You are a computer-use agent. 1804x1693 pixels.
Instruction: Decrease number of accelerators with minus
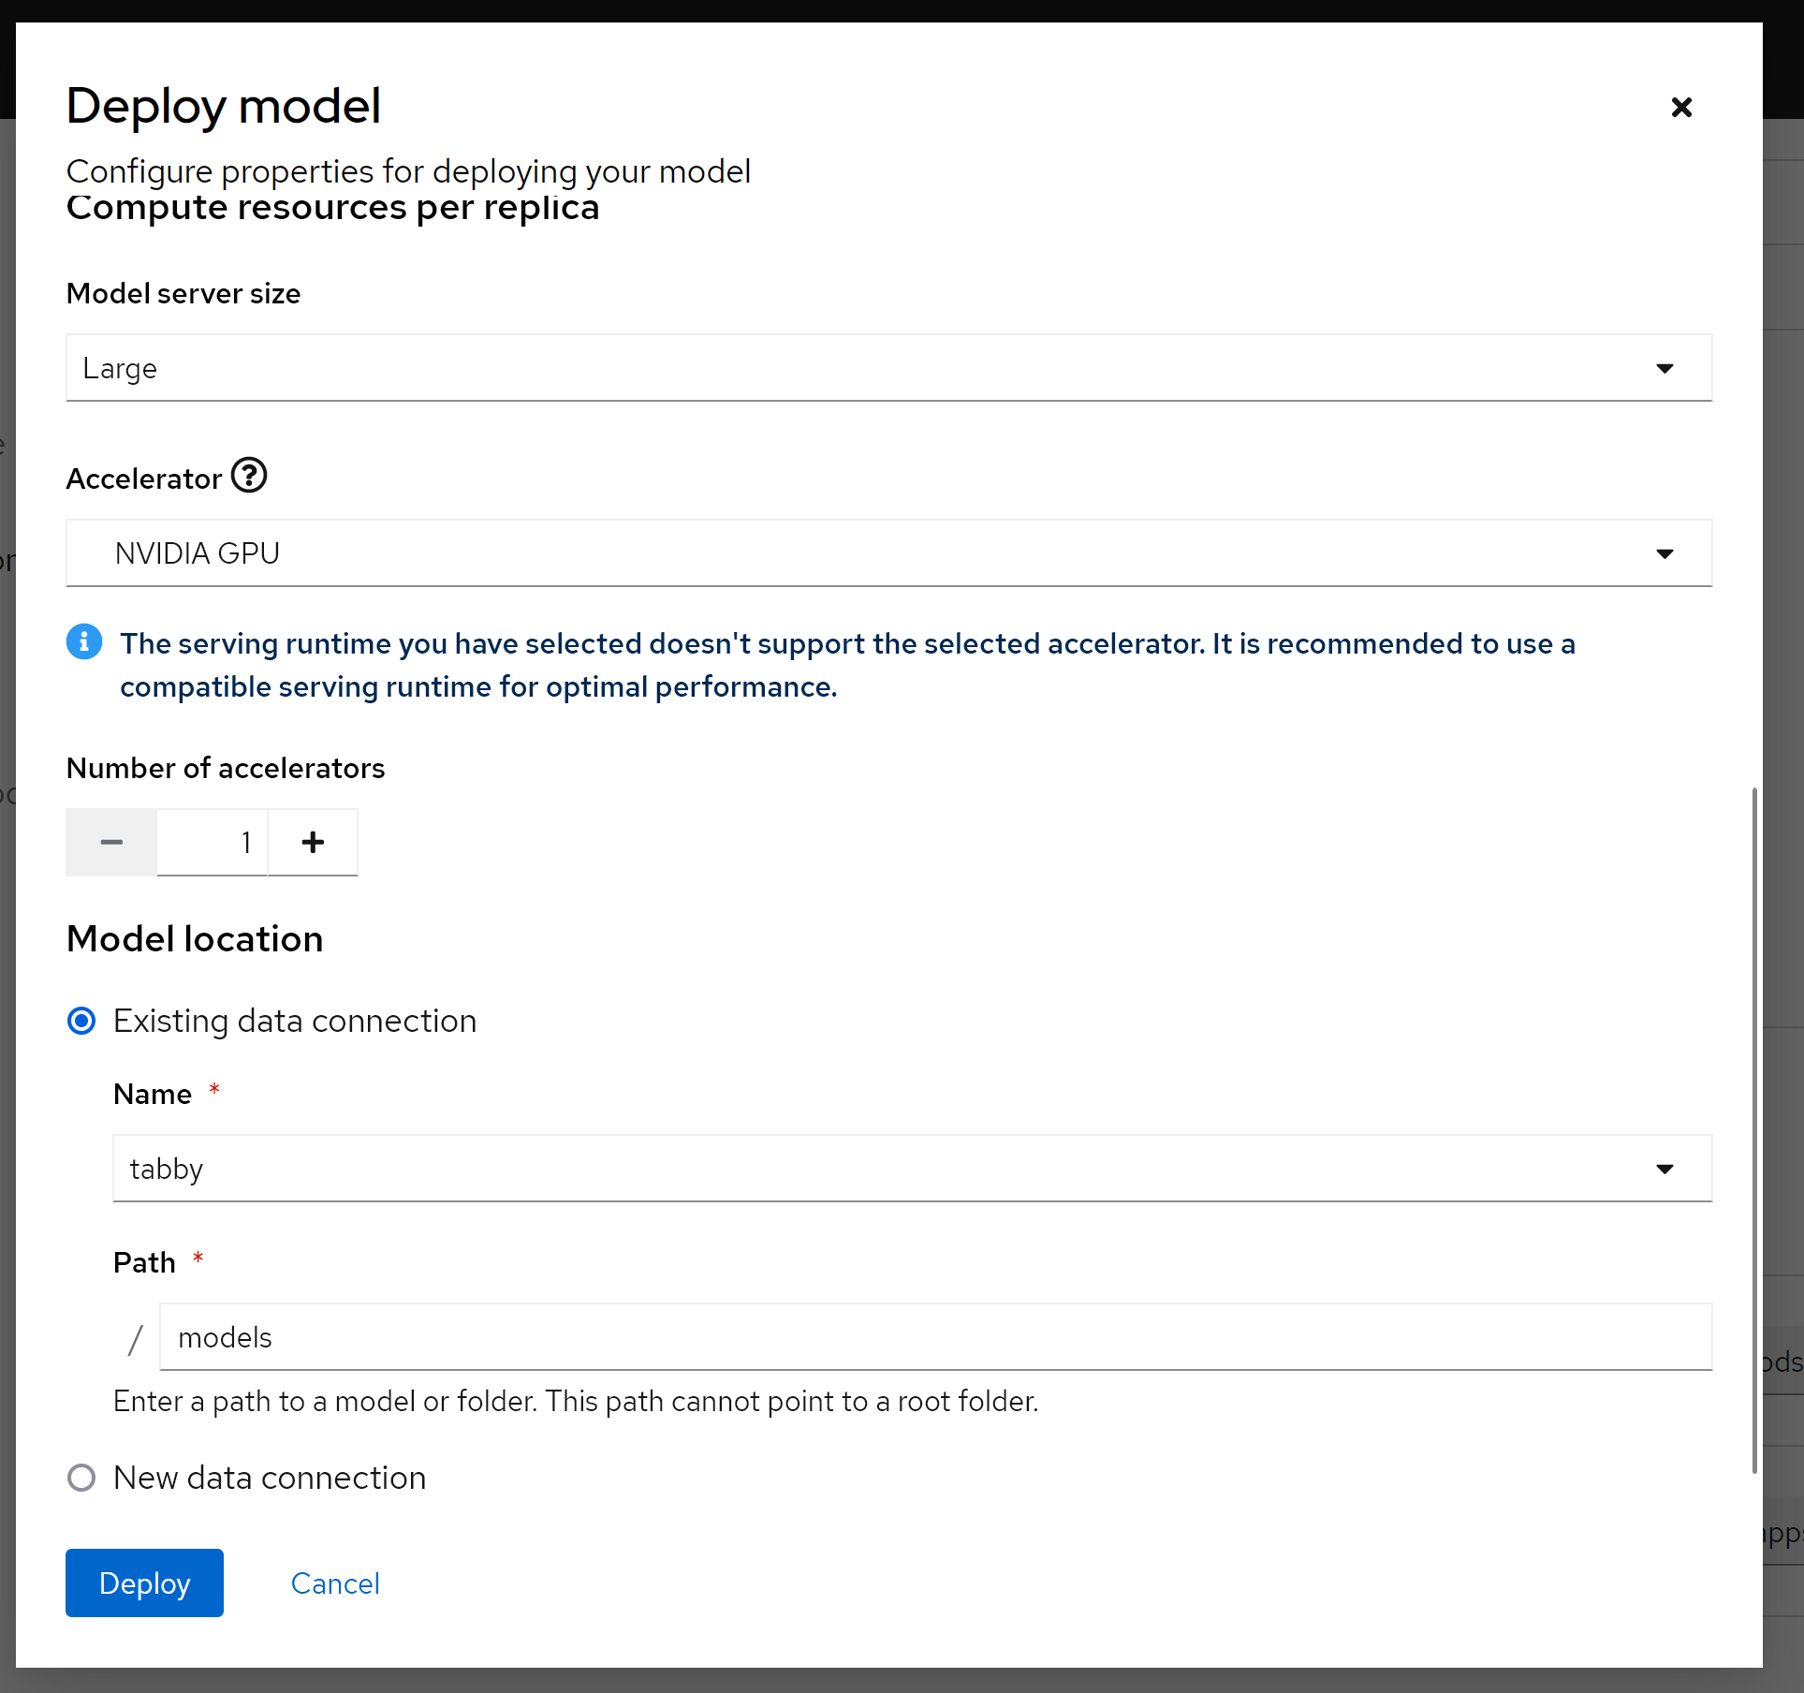(111, 843)
